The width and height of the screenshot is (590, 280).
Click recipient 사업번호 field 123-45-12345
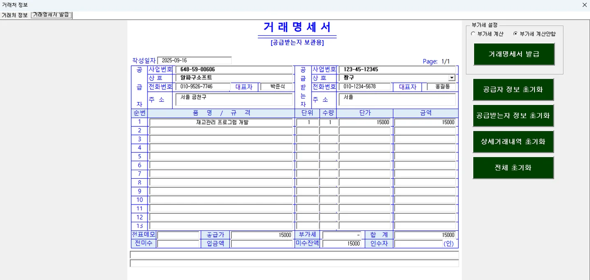click(397, 69)
